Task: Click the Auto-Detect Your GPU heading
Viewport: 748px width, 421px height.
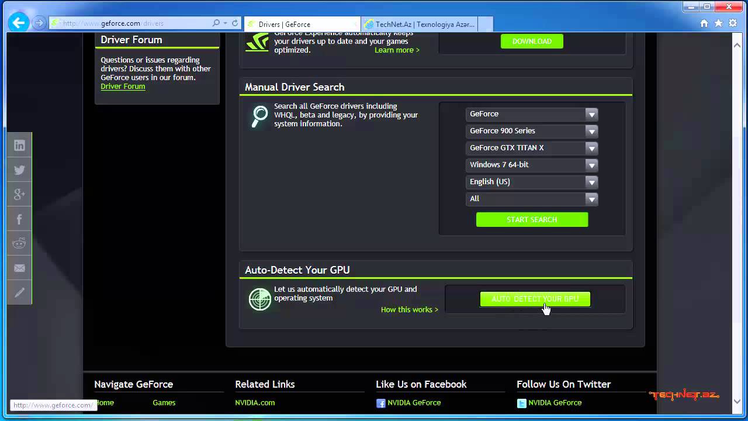Action: tap(297, 270)
